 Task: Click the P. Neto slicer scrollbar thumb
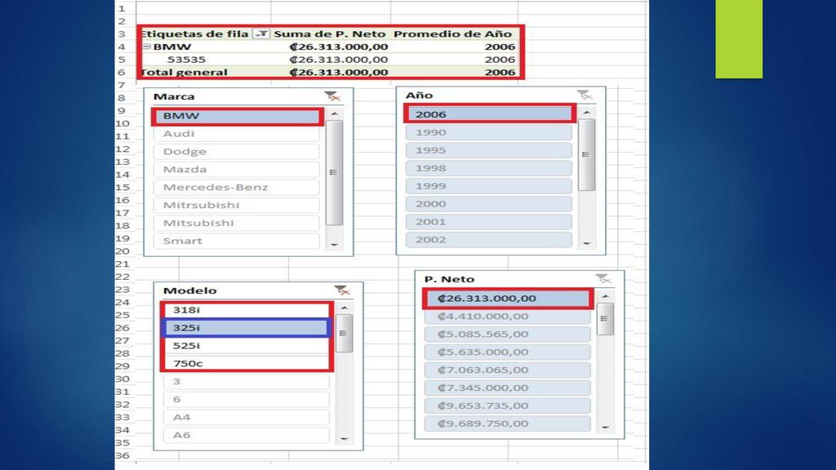point(605,319)
